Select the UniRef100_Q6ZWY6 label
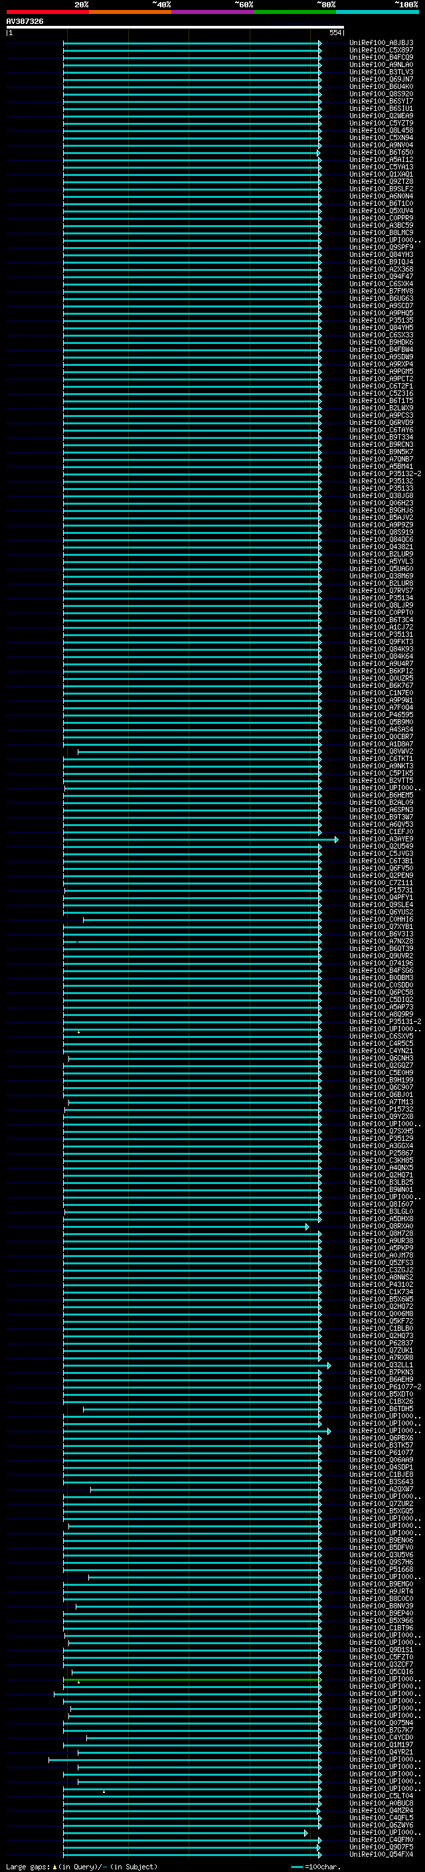This screenshot has height=1872, width=425. [x=381, y=1826]
